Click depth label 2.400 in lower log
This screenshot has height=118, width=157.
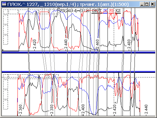(83, 109)
